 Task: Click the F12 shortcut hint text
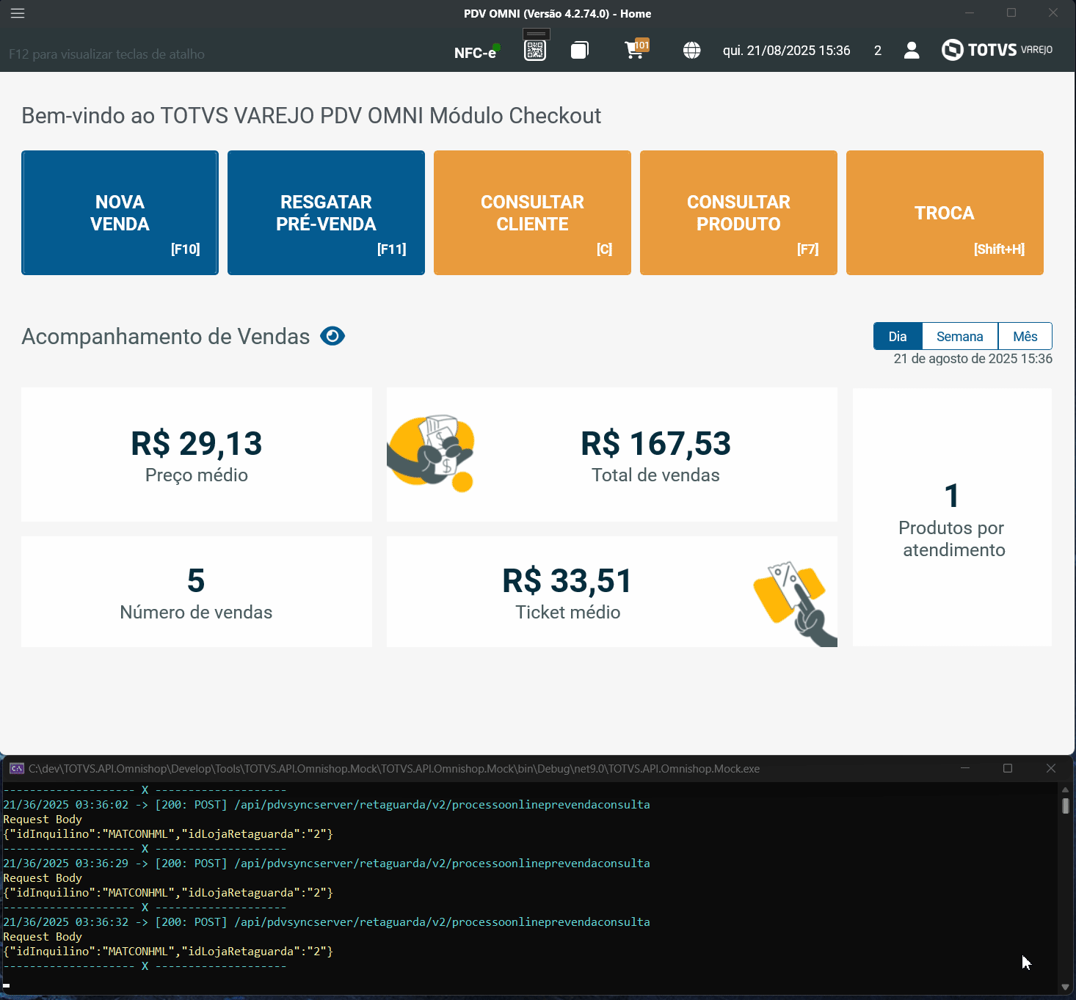107,54
